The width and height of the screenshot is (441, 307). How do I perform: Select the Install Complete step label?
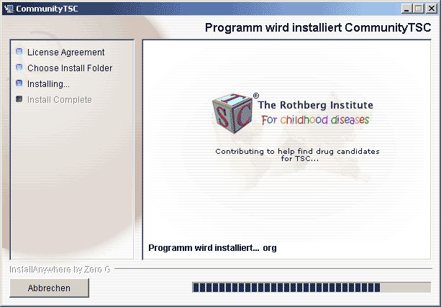[59, 99]
